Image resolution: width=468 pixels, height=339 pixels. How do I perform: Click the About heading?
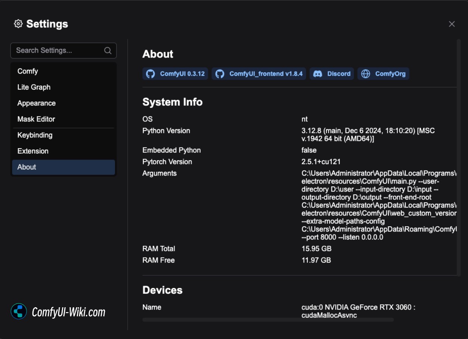pos(158,54)
